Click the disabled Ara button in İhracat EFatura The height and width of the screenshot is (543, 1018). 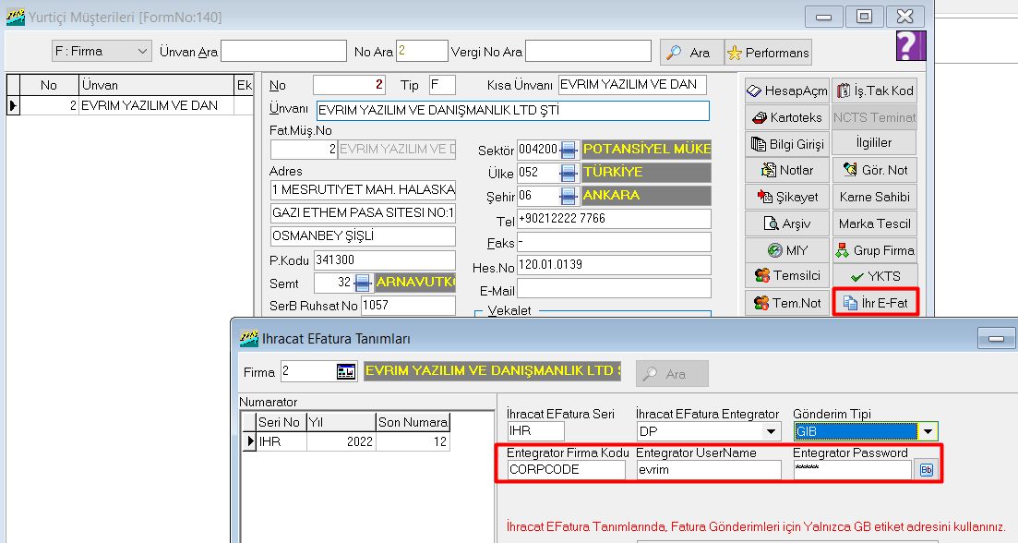672,374
